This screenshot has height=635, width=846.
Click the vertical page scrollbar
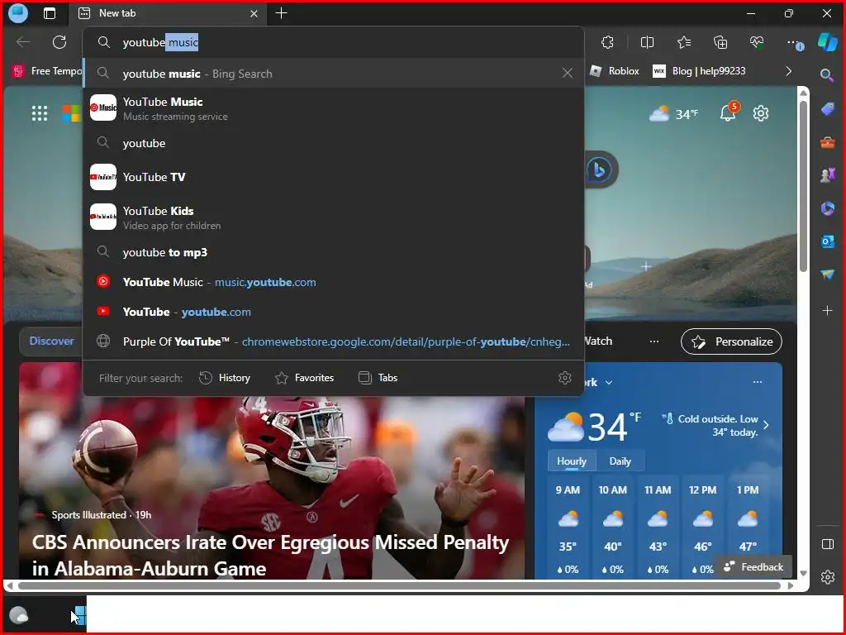tap(803, 186)
